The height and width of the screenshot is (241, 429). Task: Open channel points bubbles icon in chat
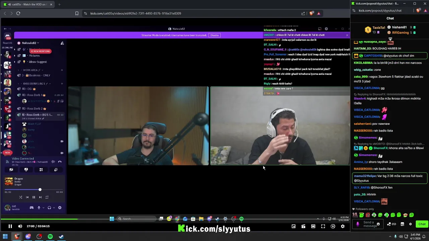pyautogui.click(x=389, y=224)
